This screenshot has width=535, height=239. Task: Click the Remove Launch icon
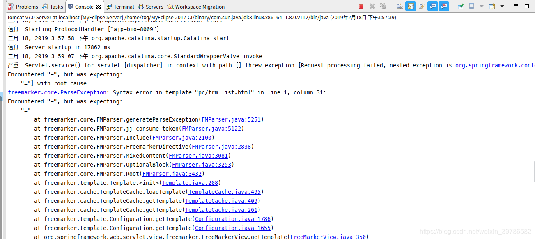tap(372, 6)
